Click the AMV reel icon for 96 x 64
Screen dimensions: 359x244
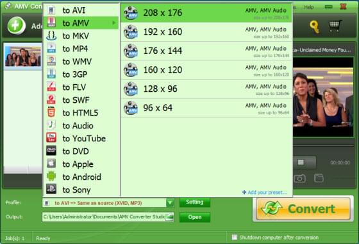131,108
